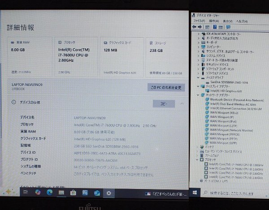Click セキュリティ デバイス icon
Viewport: 269px width, 210px height.
[x=203, y=64]
